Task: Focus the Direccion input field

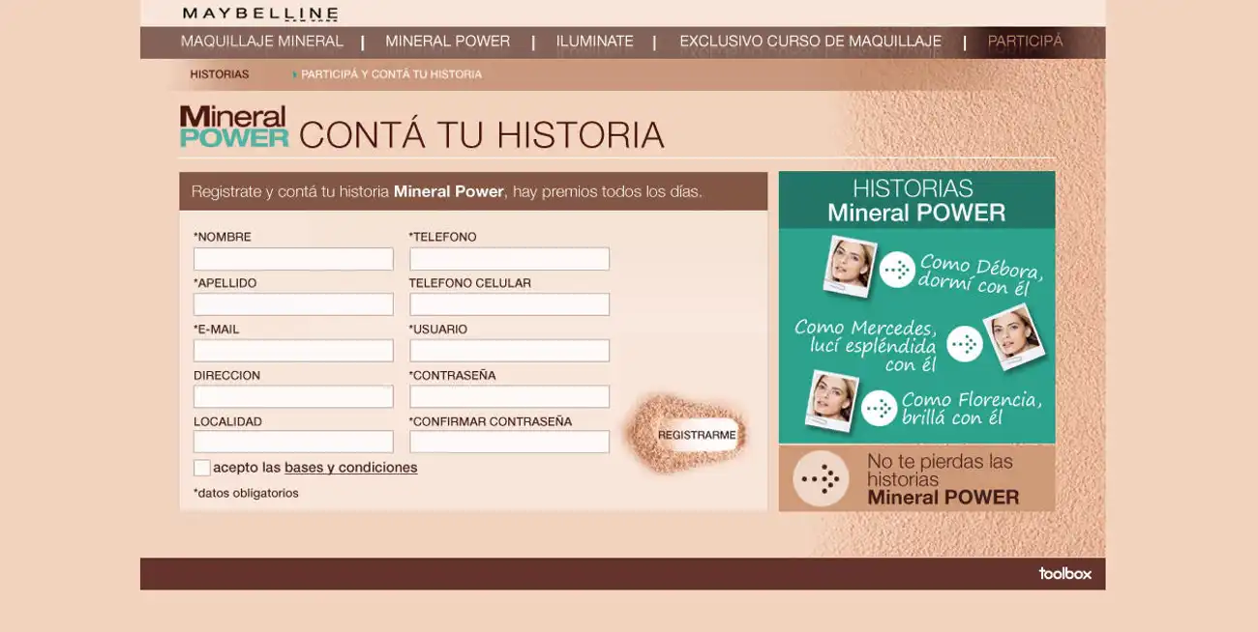Action: [293, 396]
